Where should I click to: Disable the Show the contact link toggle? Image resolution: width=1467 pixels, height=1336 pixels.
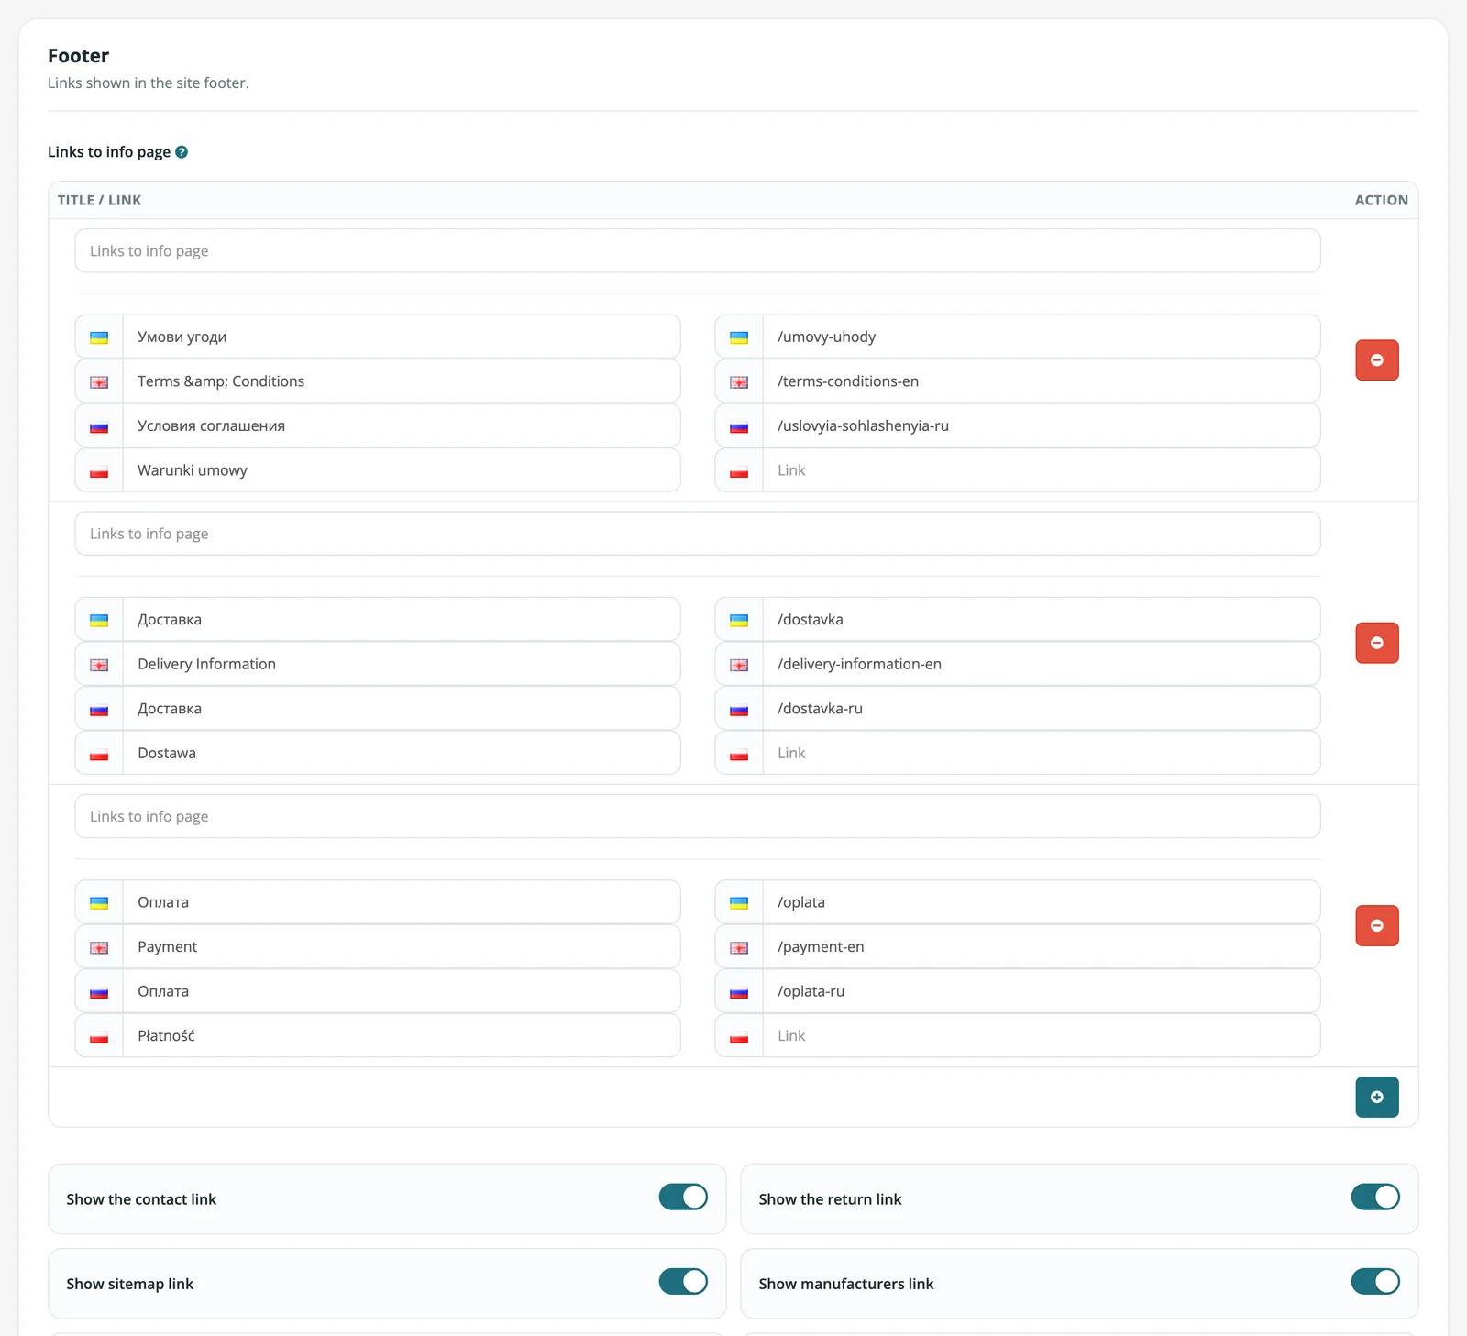683,1197
